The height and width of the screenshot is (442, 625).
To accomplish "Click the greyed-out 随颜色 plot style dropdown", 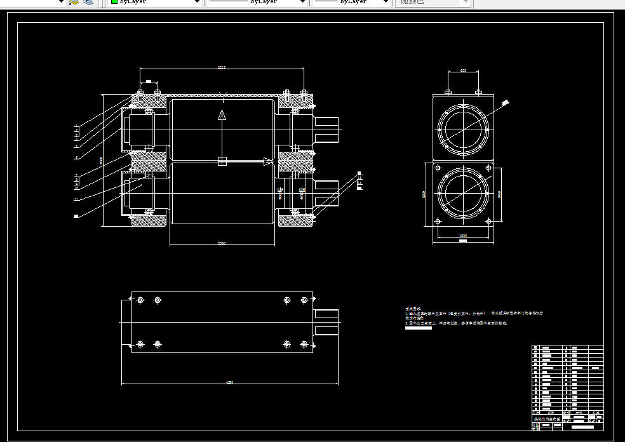I will click(x=433, y=2).
